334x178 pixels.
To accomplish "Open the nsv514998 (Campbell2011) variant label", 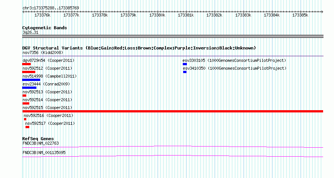I will [x=50, y=76].
